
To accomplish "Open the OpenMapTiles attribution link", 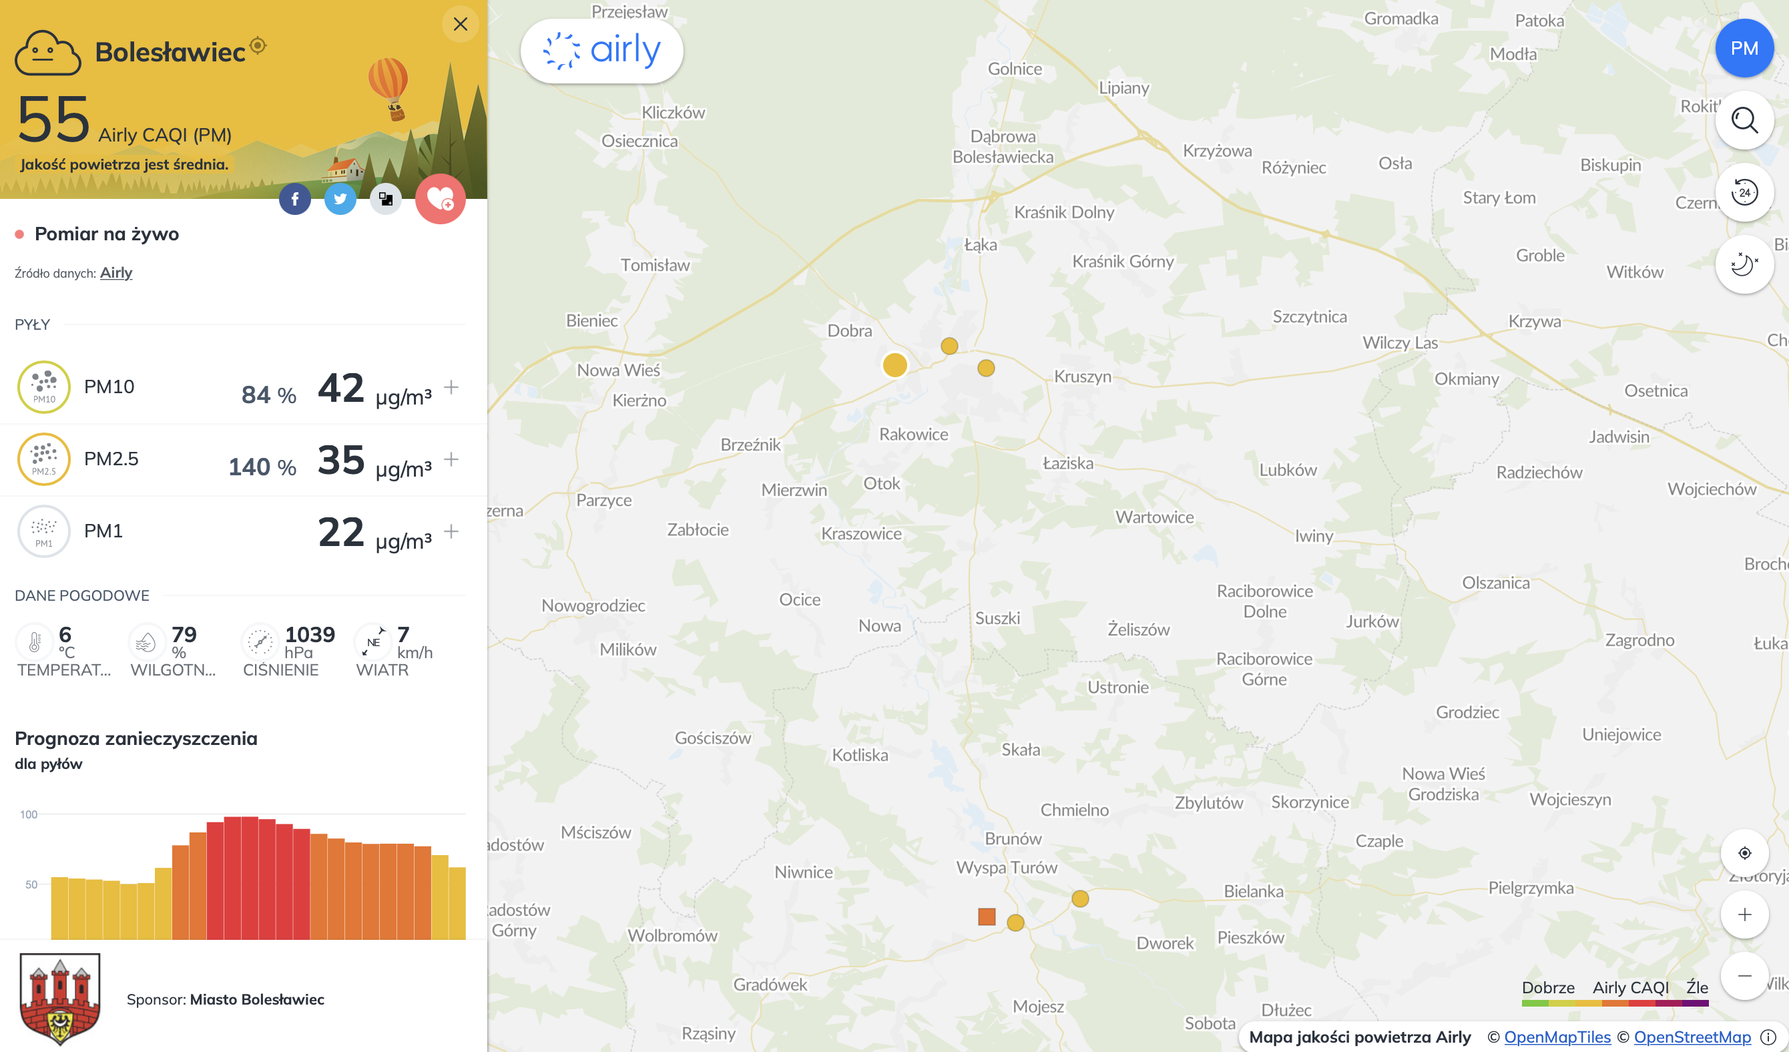I will [x=1557, y=1037].
